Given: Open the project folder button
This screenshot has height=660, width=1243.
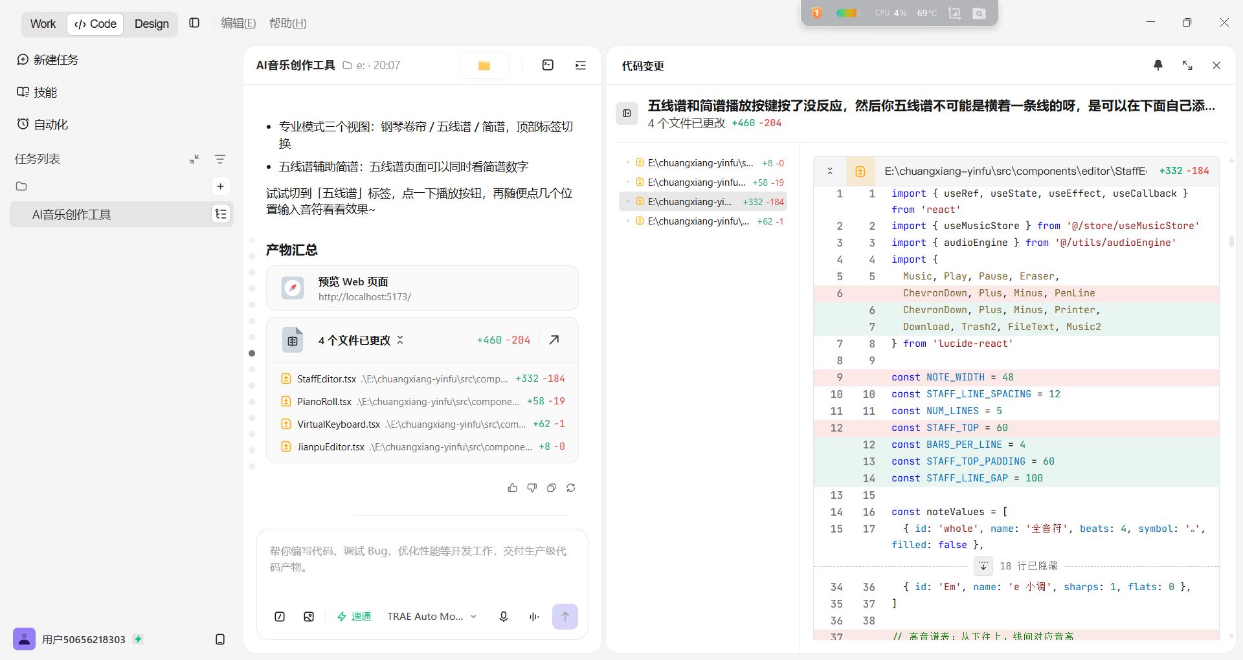Looking at the screenshot, I should pyautogui.click(x=484, y=65).
